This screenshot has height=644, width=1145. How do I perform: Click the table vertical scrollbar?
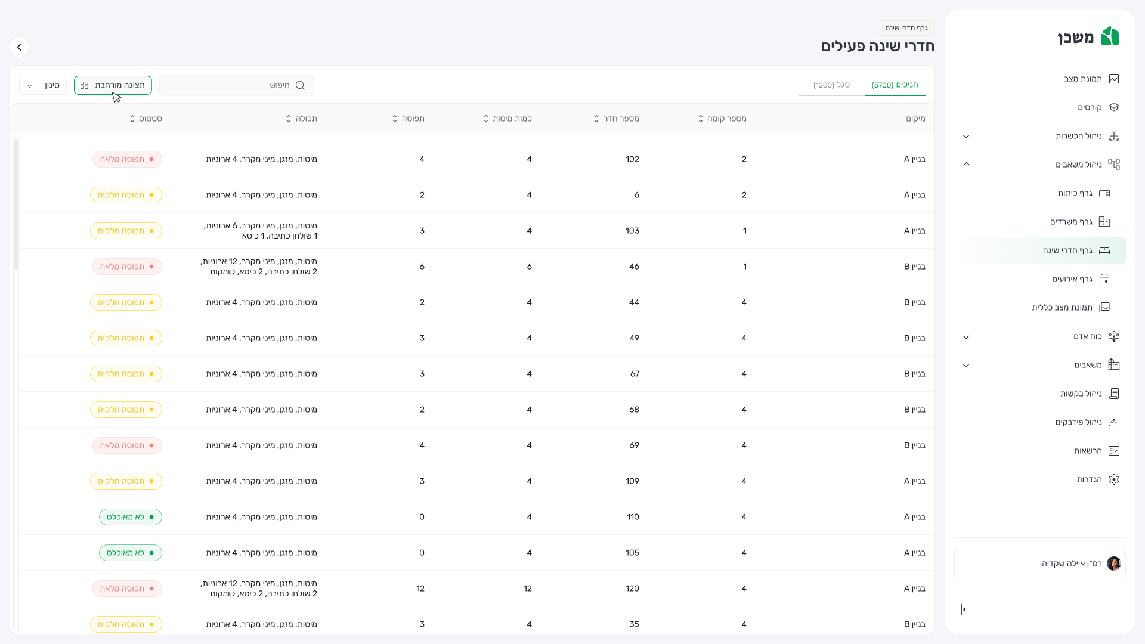point(16,204)
